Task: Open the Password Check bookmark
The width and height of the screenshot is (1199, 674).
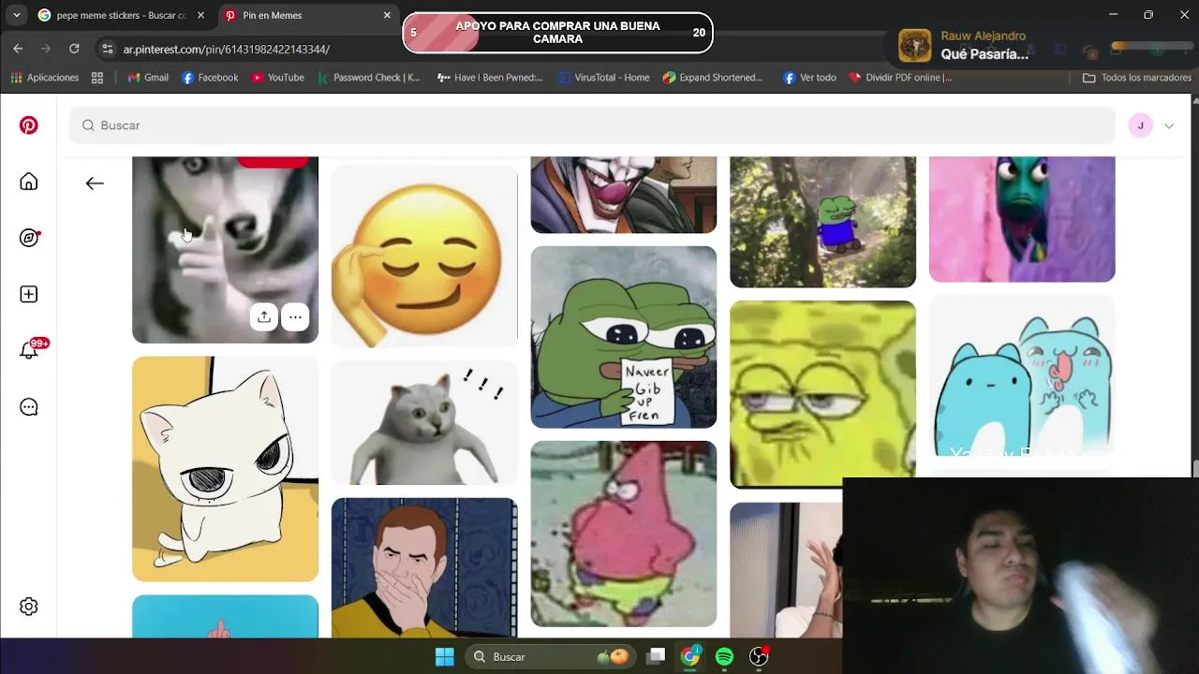Action: point(369,78)
